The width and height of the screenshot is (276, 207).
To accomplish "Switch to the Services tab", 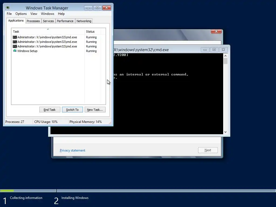I will click(48, 21).
